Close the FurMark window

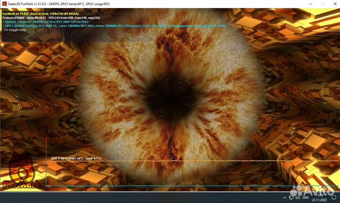pos(335,4)
